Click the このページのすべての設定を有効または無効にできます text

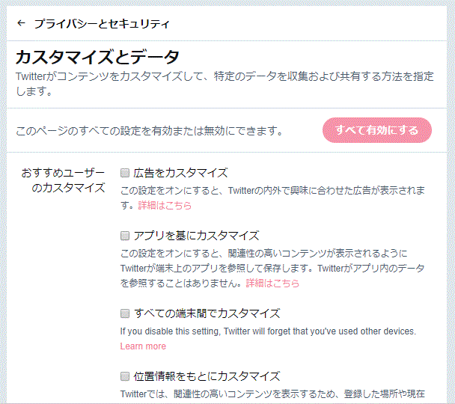pyautogui.click(x=150, y=131)
